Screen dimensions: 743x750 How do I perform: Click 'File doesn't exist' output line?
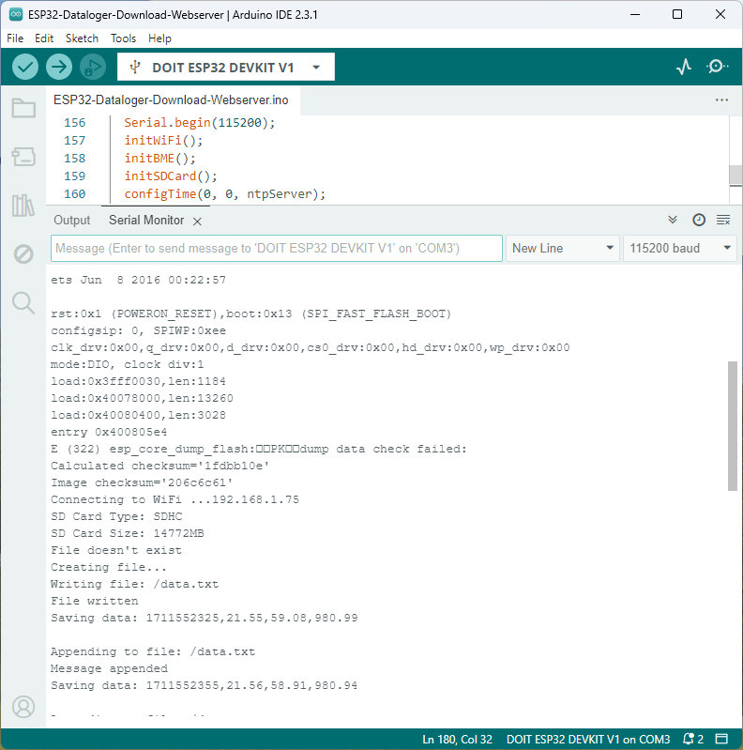point(116,550)
